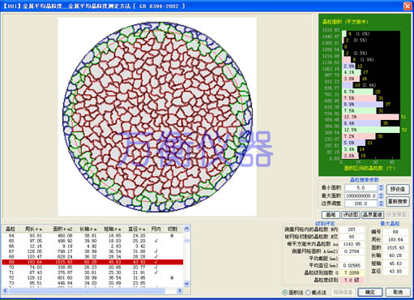The image size is (414, 300).
Task: Click the 边界调整 spinner arrows
Action: tap(381, 204)
